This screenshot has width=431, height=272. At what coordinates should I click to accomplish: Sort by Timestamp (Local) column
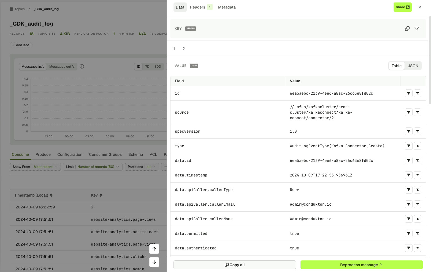click(33, 195)
